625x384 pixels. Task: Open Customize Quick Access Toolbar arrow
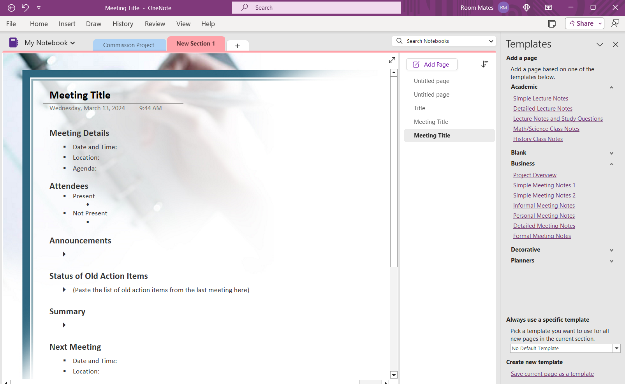(x=39, y=8)
